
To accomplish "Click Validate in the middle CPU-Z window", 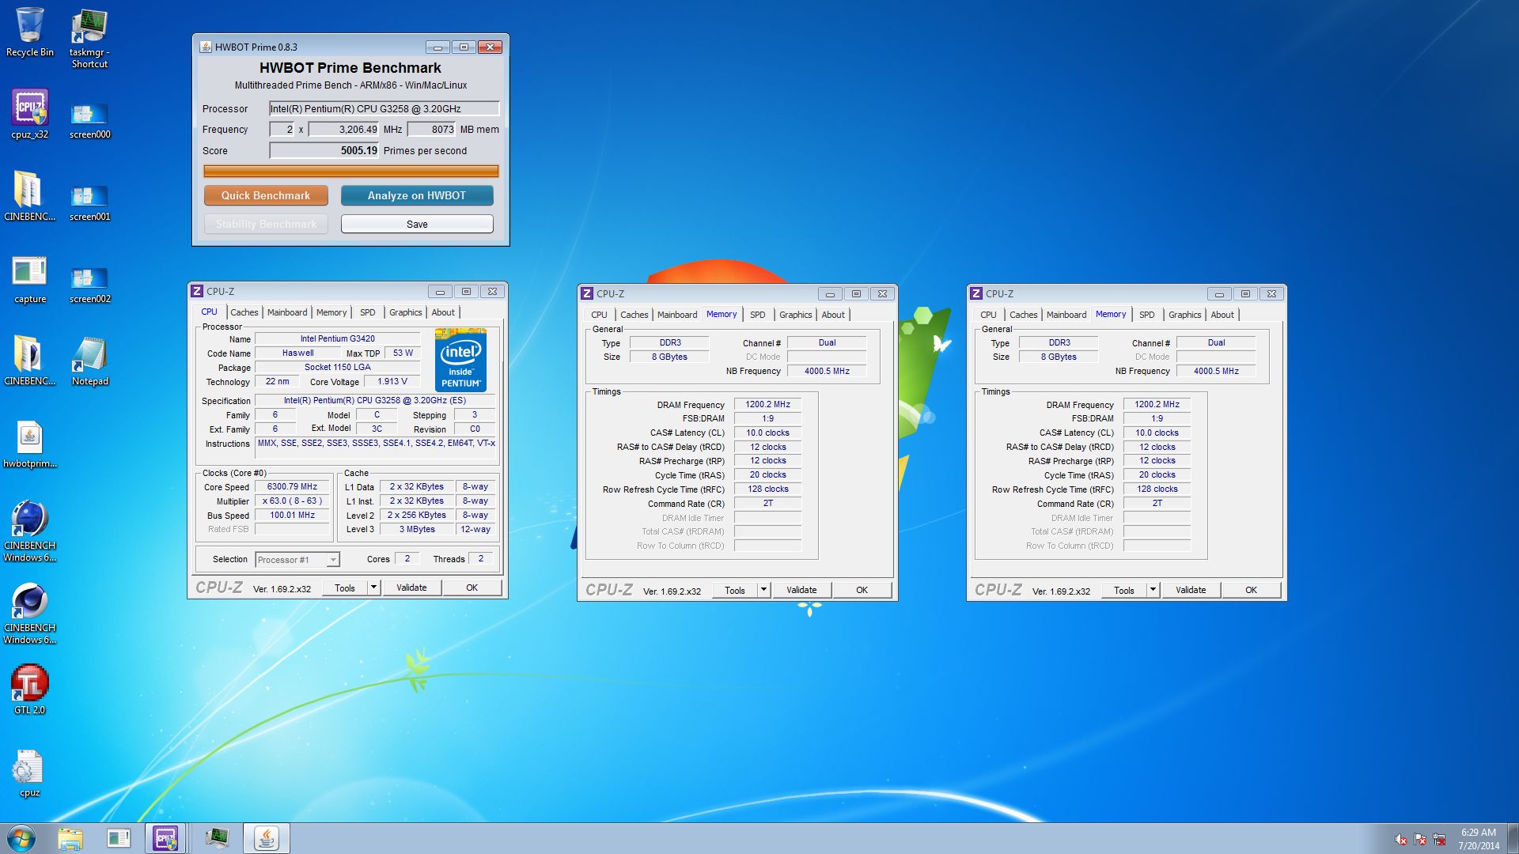I will tap(801, 590).
